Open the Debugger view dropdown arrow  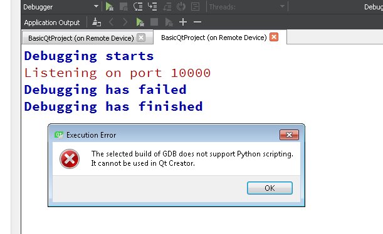click(97, 7)
